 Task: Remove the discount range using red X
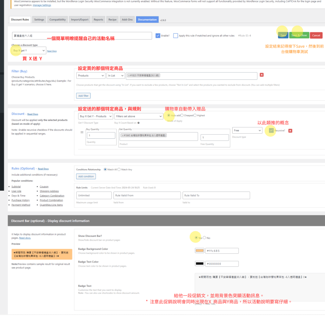point(290,131)
